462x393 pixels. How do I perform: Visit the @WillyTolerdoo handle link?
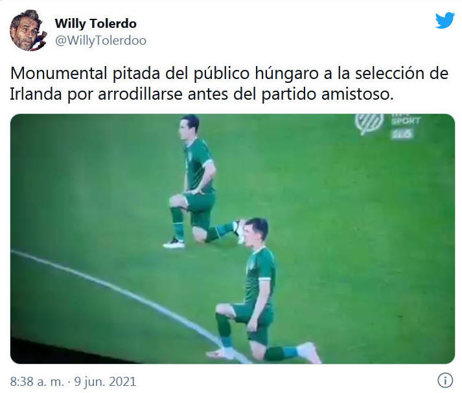pyautogui.click(x=100, y=41)
